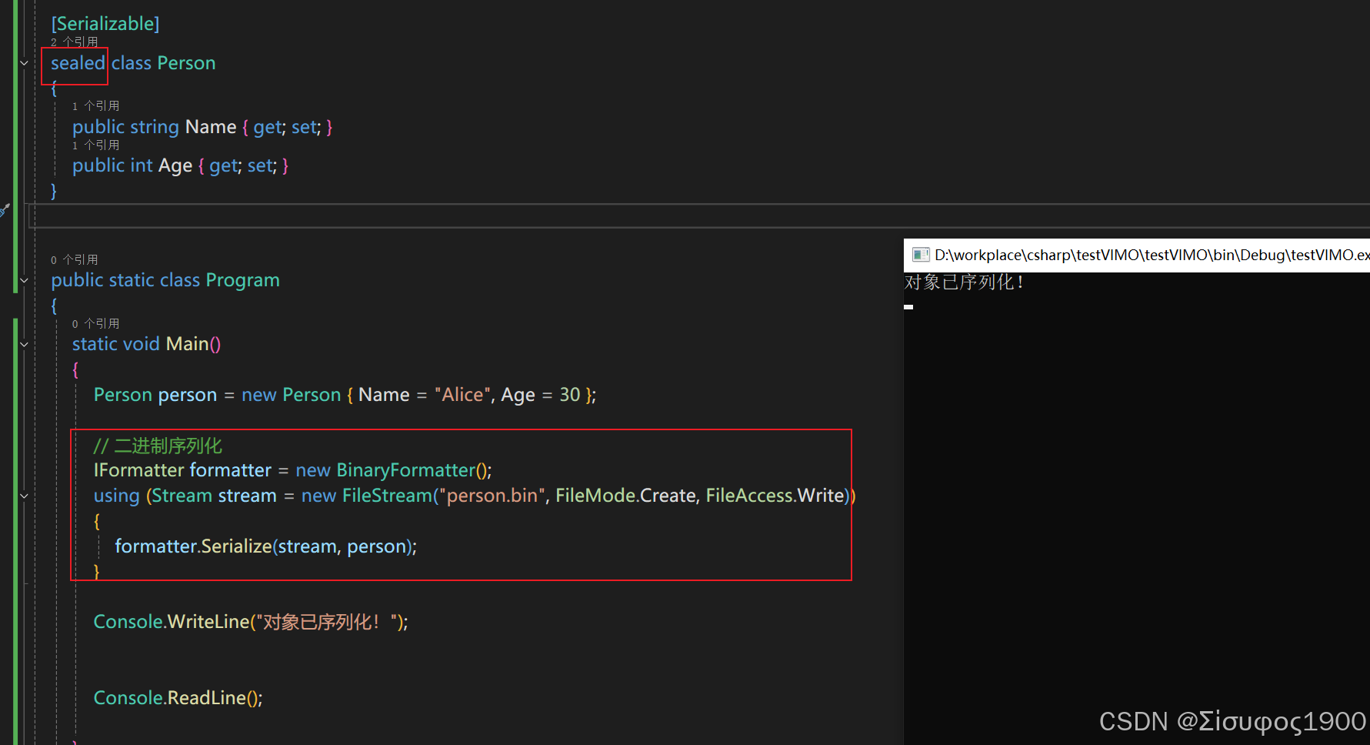Screen dimensions: 1370x745
Task: Click 'Serialize' method call
Action: [236, 546]
